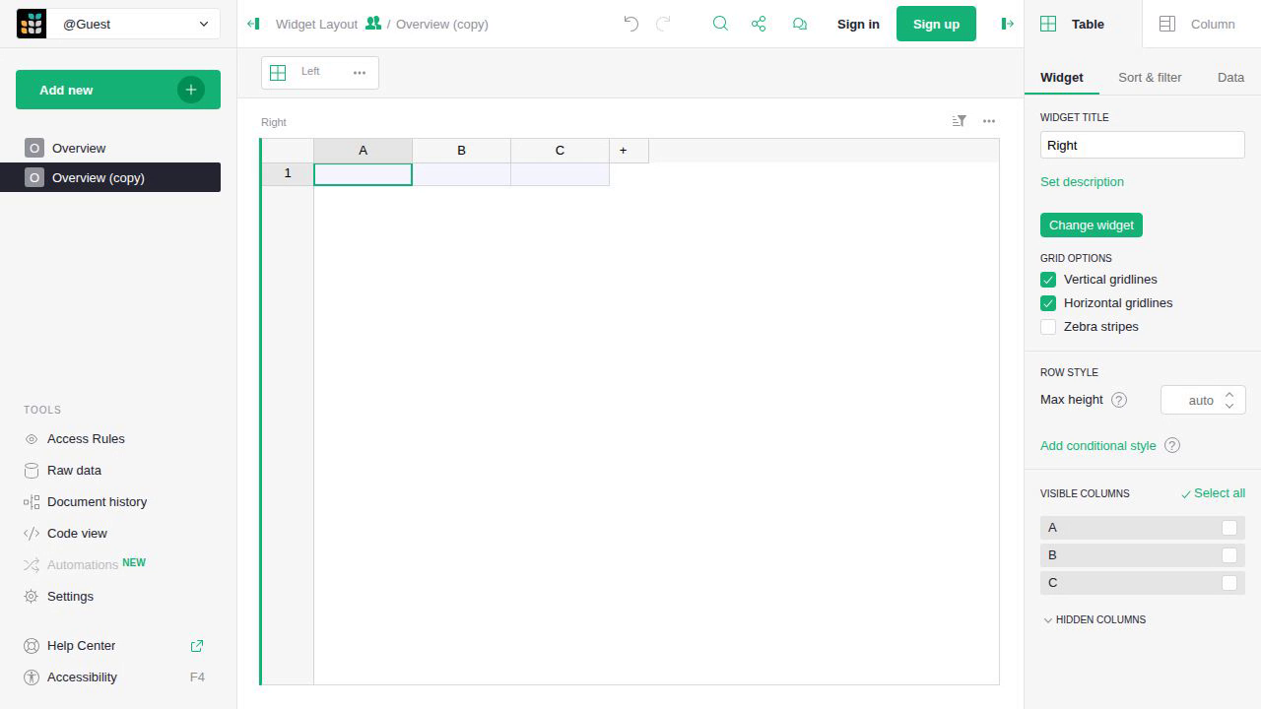This screenshot has height=709, width=1261.
Task: Open the share document icon
Action: pyautogui.click(x=759, y=24)
